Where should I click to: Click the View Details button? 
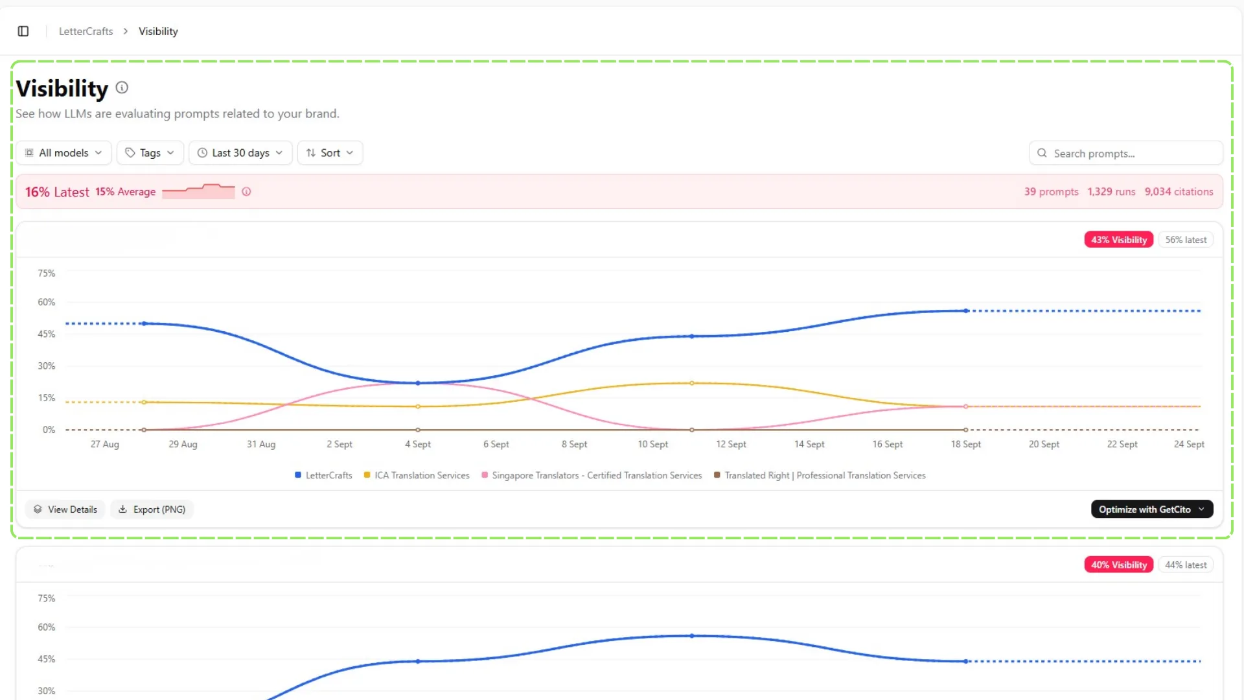pyautogui.click(x=65, y=509)
